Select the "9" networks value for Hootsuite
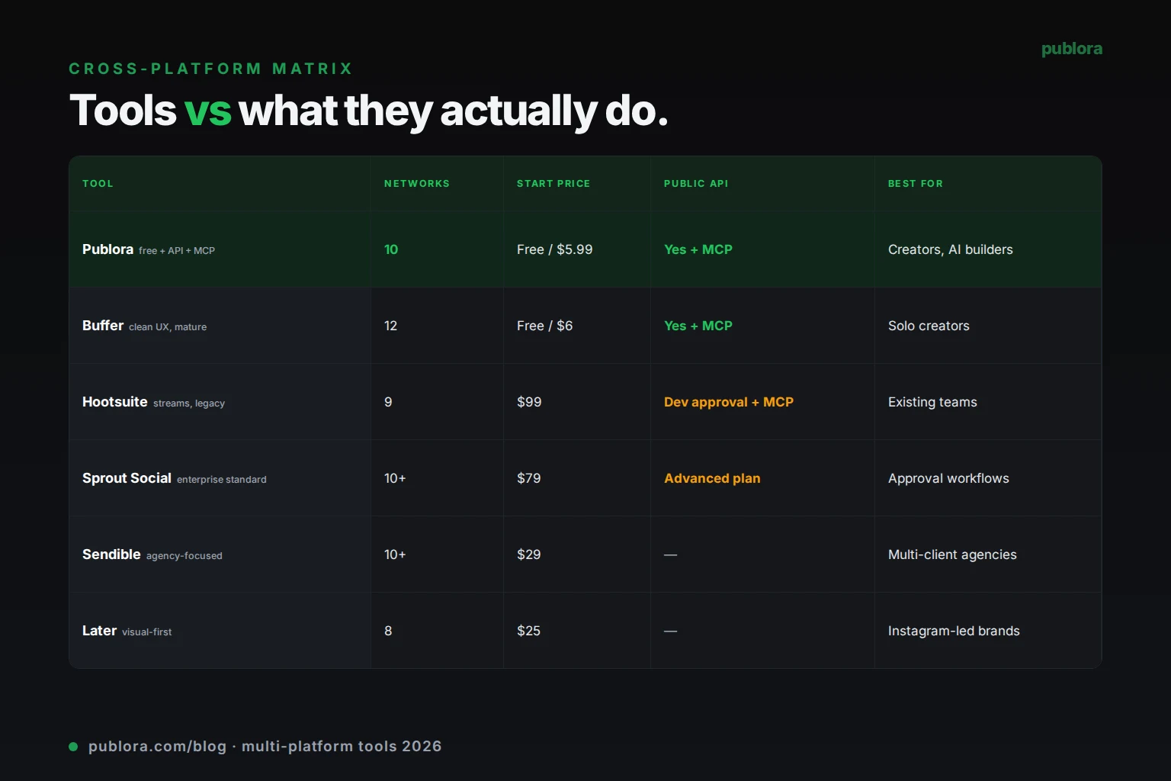This screenshot has width=1171, height=781. [388, 402]
